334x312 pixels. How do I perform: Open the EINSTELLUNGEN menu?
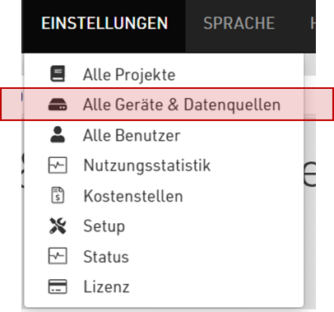(x=104, y=23)
